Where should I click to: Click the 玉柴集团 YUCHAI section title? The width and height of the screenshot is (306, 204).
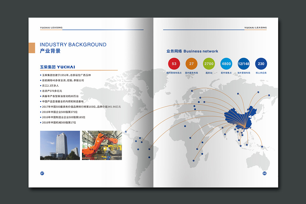pos(57,67)
